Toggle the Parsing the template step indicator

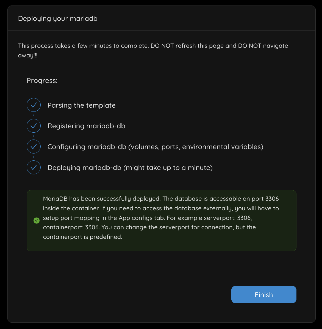34,105
